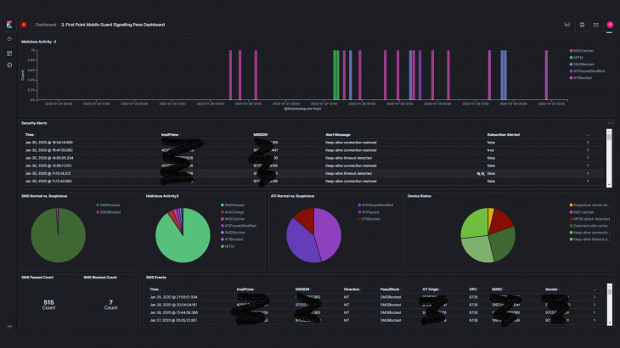Open the pink user avatar menu
The image size is (620, 348).
tap(610, 25)
